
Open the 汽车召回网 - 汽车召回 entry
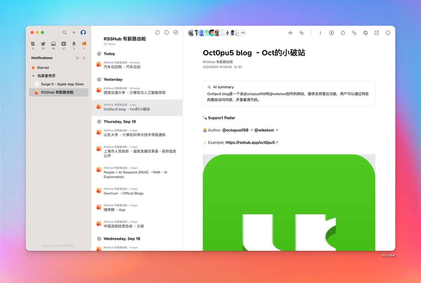pyautogui.click(x=137, y=65)
